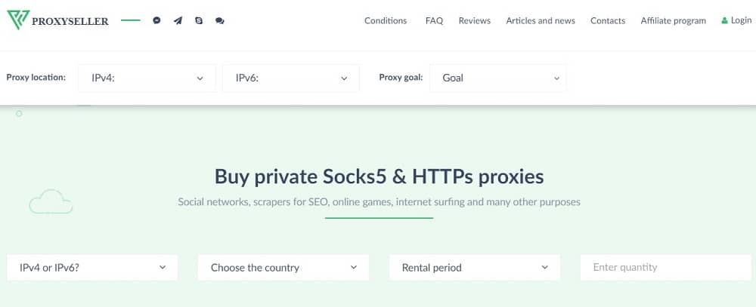The width and height of the screenshot is (756, 307).
Task: Open the Messenger chat icon
Action: pyautogui.click(x=156, y=20)
